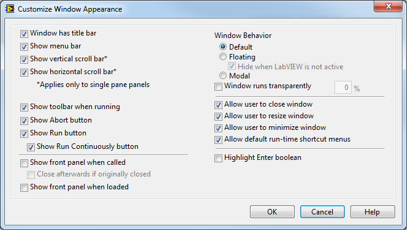The height and width of the screenshot is (231, 408).
Task: Click the LabVIEW icon in title bar
Action: (10, 9)
